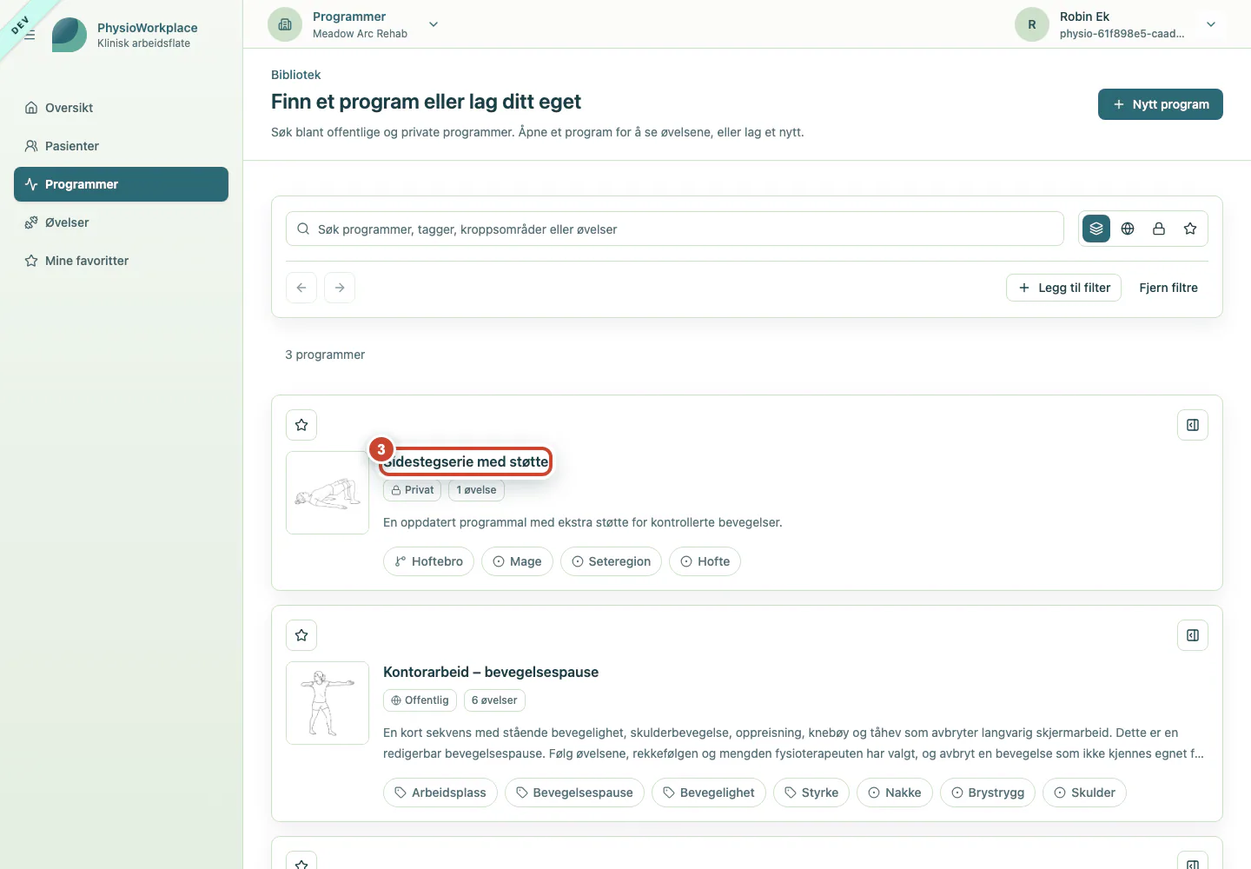The height and width of the screenshot is (869, 1251).
Task: Open side panel for Kontorarbeid – bevegelsespause
Action: tap(1193, 635)
